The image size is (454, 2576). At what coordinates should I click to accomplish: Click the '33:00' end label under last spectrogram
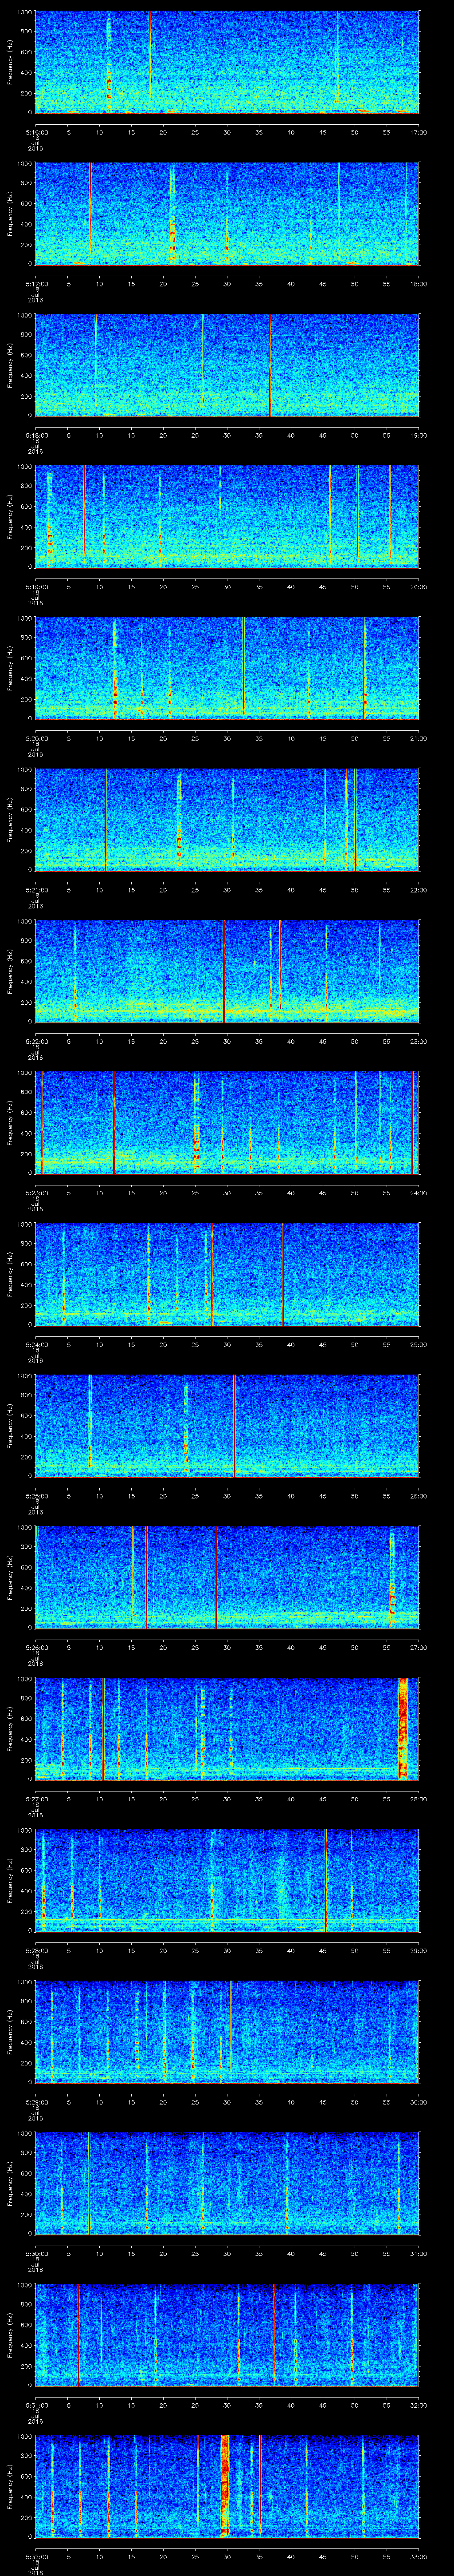click(x=418, y=2556)
